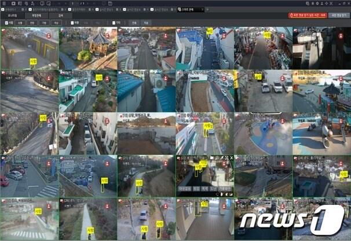Screen dimensions: 351x243
Task: Open the 검색 sub-tab
Action: [61, 16]
